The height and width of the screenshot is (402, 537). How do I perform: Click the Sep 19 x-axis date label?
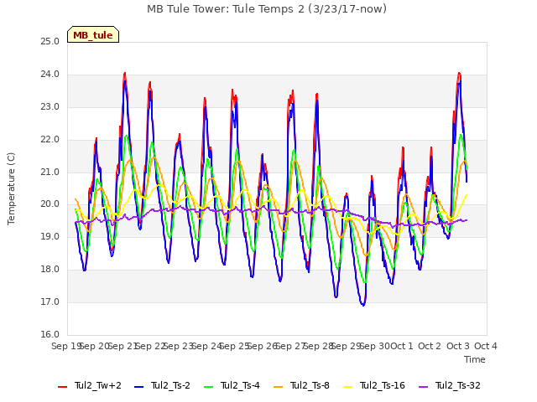(x=66, y=346)
